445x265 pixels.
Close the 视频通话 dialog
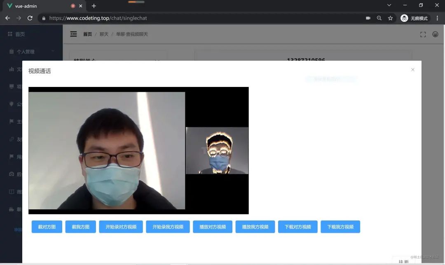[412, 70]
